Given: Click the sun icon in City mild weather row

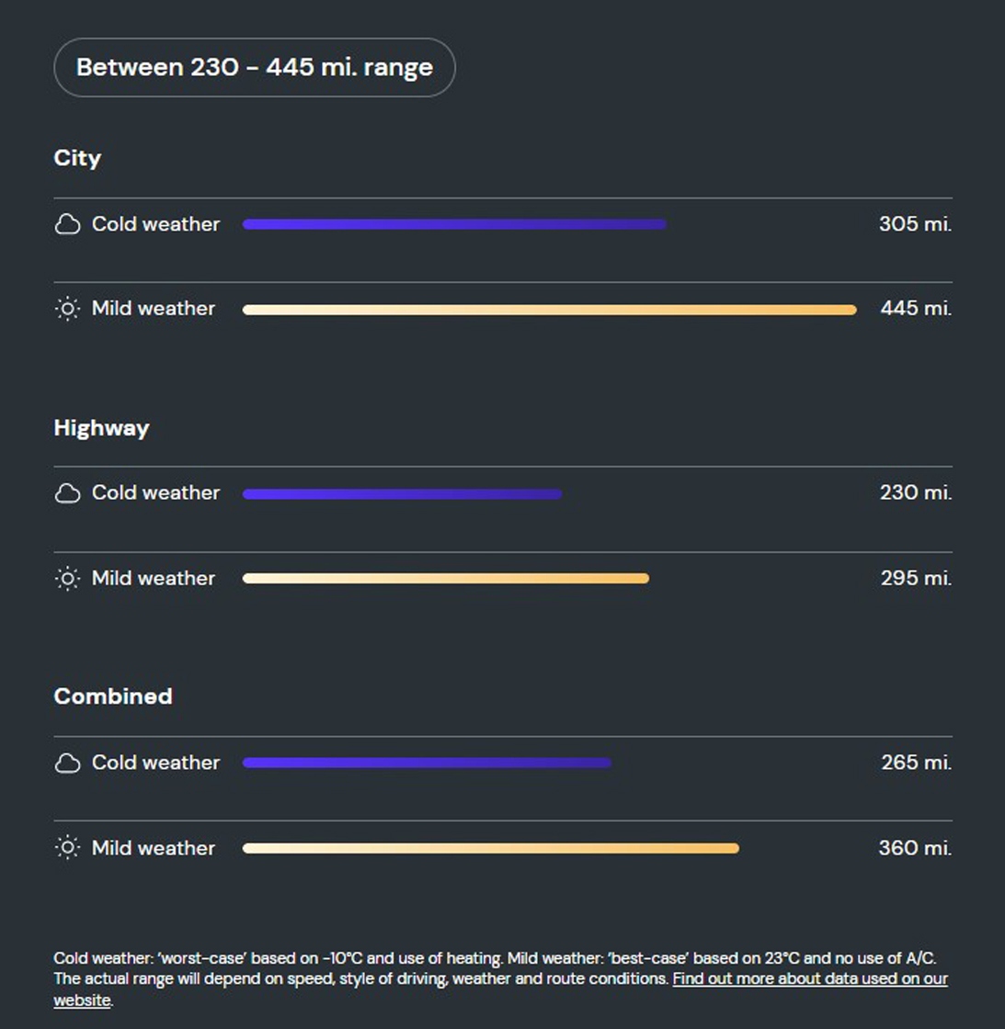Looking at the screenshot, I should click(x=67, y=309).
